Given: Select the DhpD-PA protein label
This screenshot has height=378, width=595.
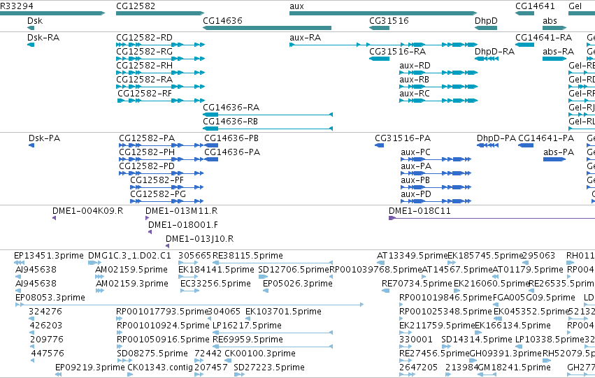Looking at the screenshot, I should (496, 138).
